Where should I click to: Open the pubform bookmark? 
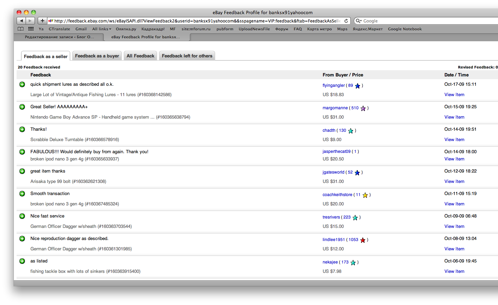tap(225, 29)
